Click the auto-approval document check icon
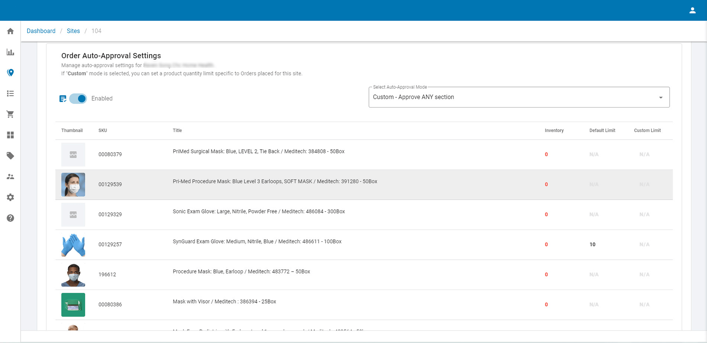This screenshot has width=707, height=343. pos(63,99)
